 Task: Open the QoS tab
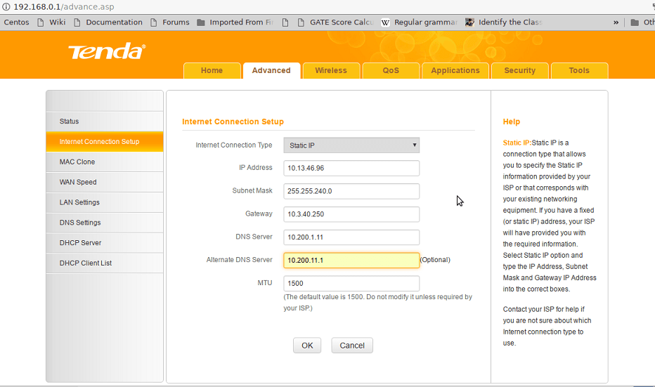[391, 70]
